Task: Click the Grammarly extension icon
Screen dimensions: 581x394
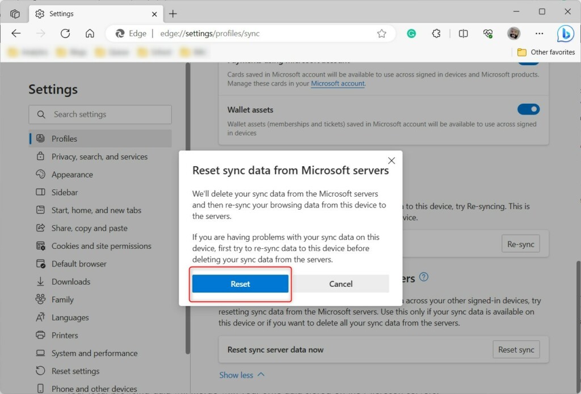Action: (x=411, y=33)
